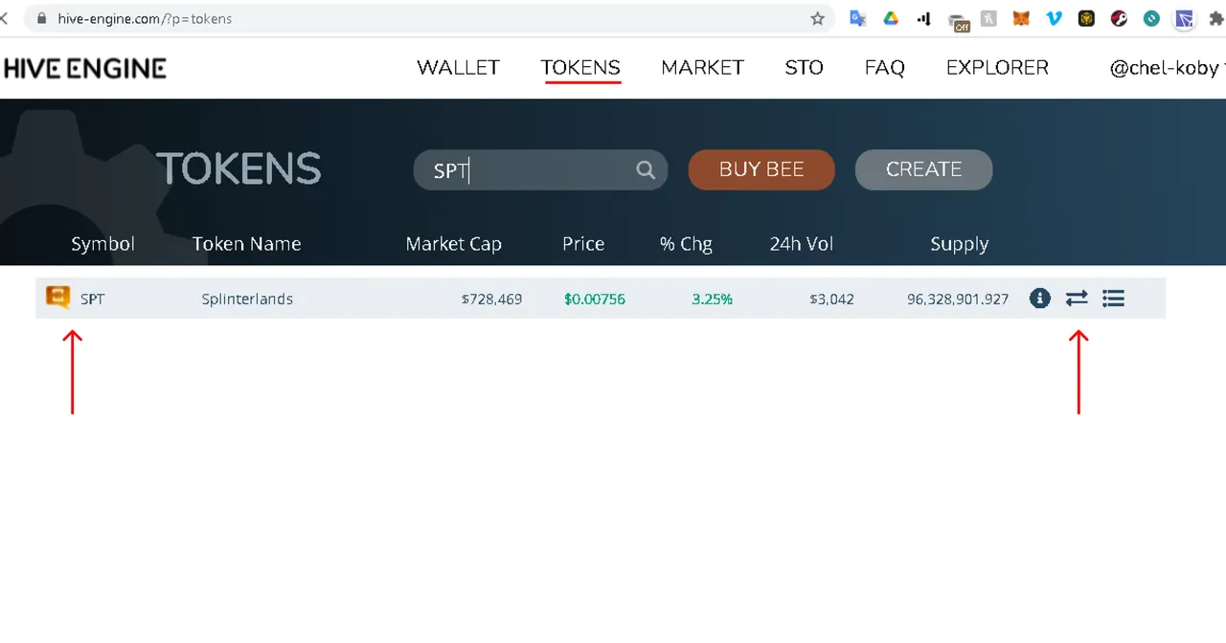
Task: Bookmark this page with the star icon
Action: 817,18
